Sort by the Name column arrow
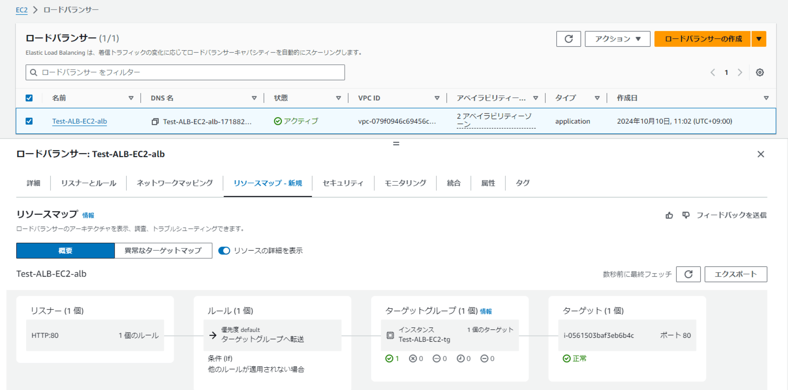This screenshot has width=788, height=390. pyautogui.click(x=131, y=98)
